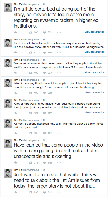Open more options on Reuben Faloughi tweet
The width and height of the screenshot is (108, 197).
point(59,53)
